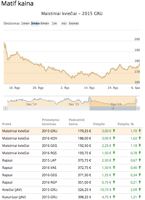Select the 3mėn detail range
This screenshot has width=145, height=200.
point(35,23)
